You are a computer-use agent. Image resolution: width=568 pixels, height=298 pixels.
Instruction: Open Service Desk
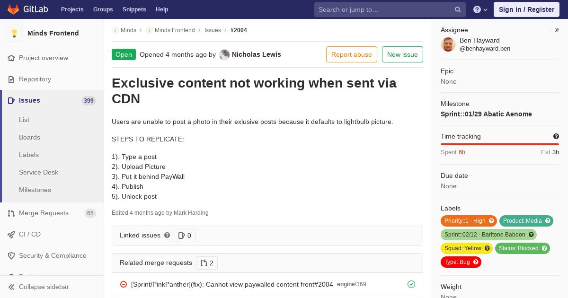38,173
